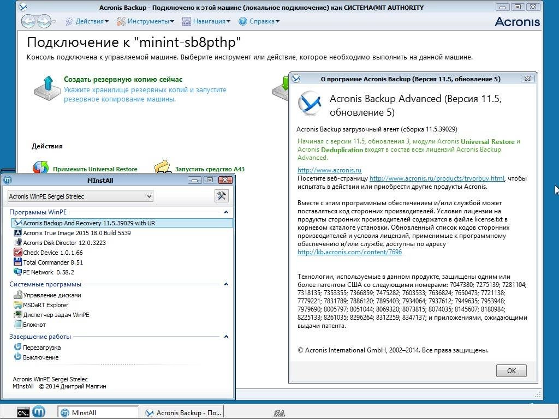
Task: Click the Блокнот notepad icon
Action: [17, 325]
